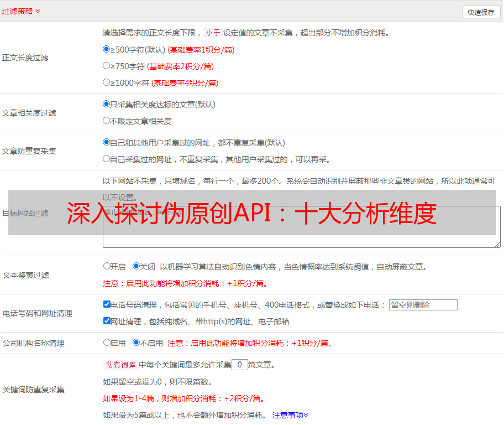The image size is (504, 425).
Task: Choose 只采集相关度达标的文章 option
Action: coord(107,104)
